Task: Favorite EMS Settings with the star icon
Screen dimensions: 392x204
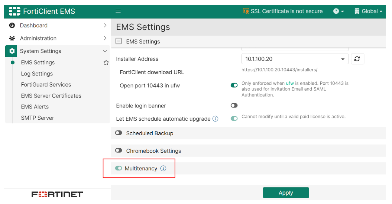Action: click(106, 62)
